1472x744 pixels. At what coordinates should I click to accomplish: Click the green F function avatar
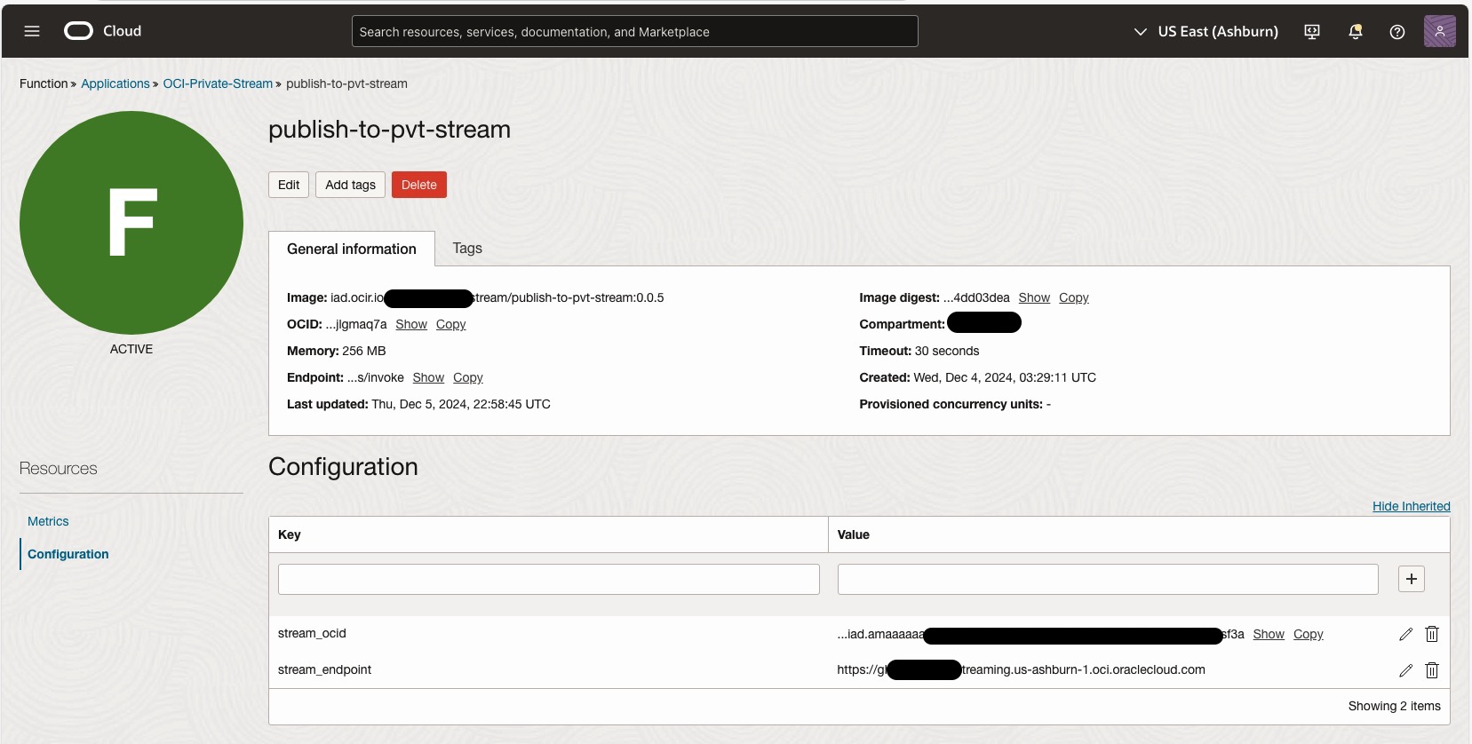(131, 223)
